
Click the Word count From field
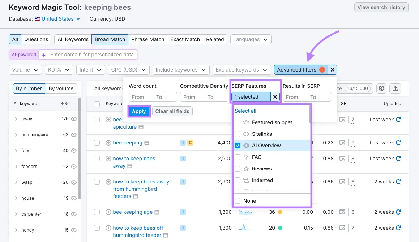click(x=140, y=97)
